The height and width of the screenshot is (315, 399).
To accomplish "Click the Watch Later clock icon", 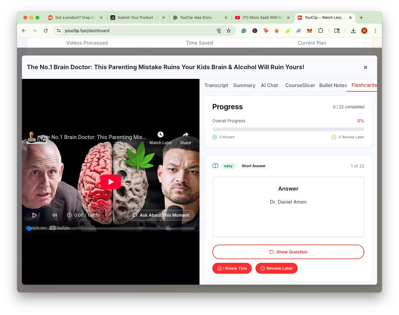I will [x=161, y=134].
